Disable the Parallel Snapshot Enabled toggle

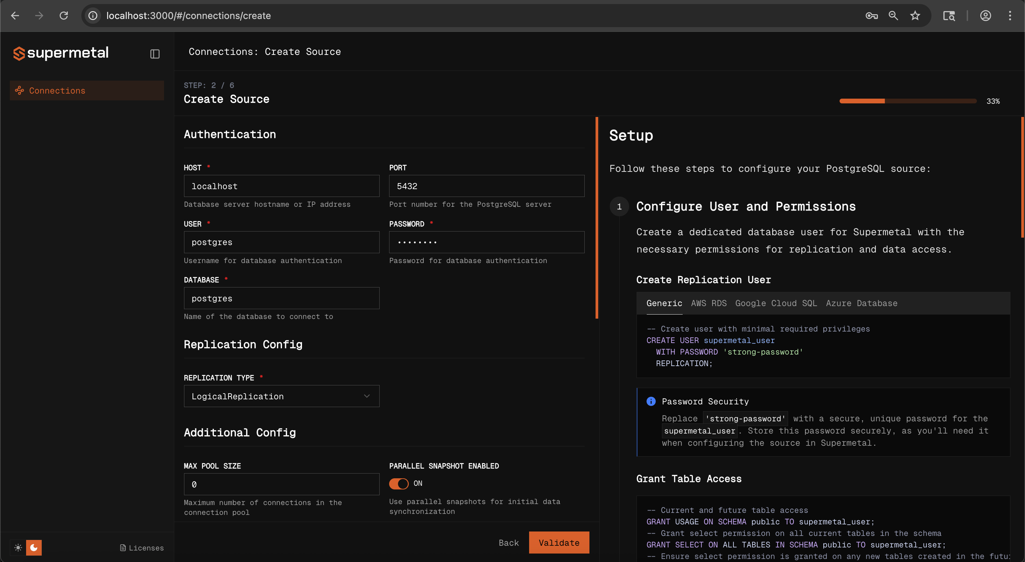click(398, 484)
